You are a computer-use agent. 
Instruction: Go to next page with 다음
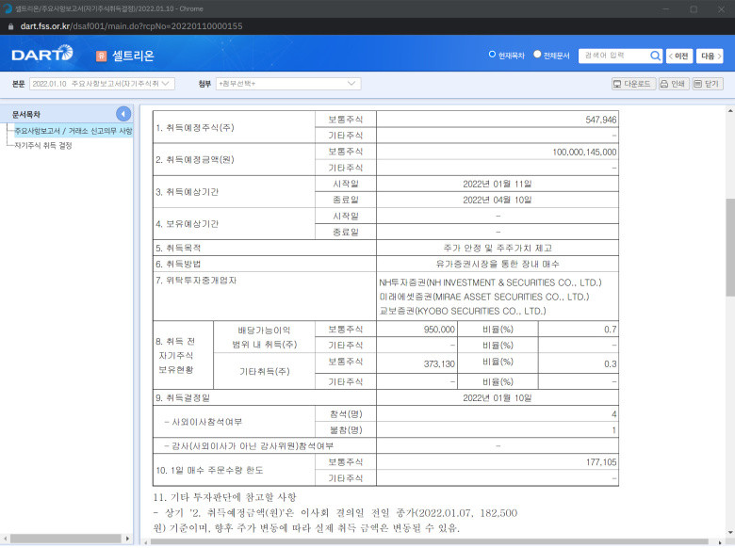click(x=710, y=56)
